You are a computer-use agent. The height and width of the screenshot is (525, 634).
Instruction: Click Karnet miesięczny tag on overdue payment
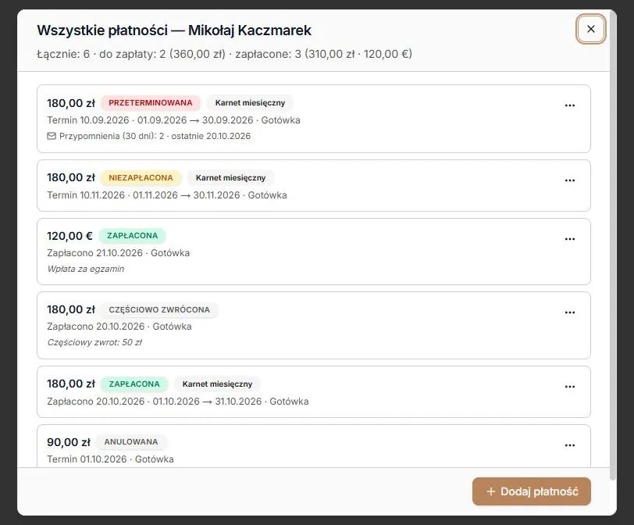click(250, 103)
